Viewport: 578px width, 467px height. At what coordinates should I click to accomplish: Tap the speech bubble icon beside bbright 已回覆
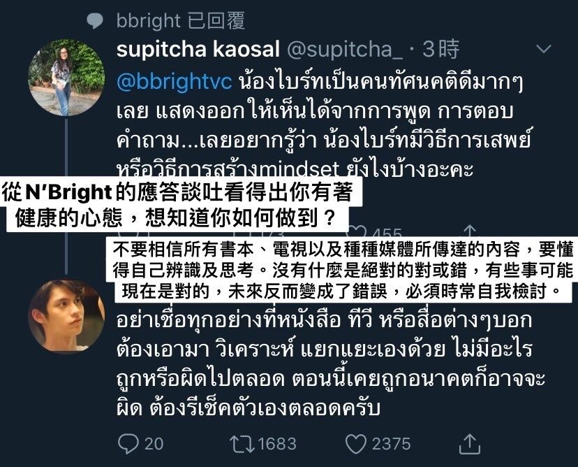pyautogui.click(x=95, y=21)
